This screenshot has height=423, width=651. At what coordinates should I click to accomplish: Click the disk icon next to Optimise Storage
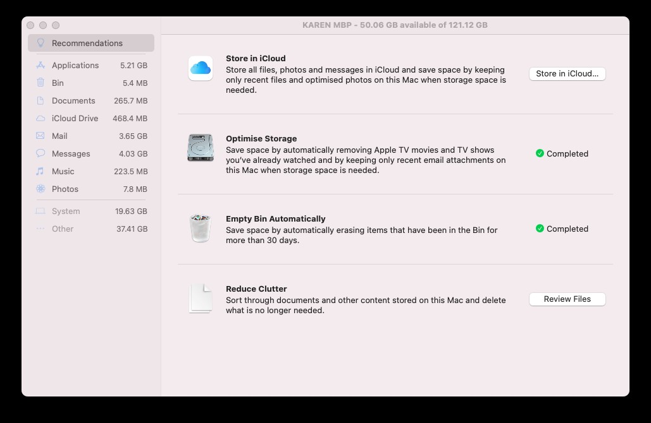[x=200, y=148]
